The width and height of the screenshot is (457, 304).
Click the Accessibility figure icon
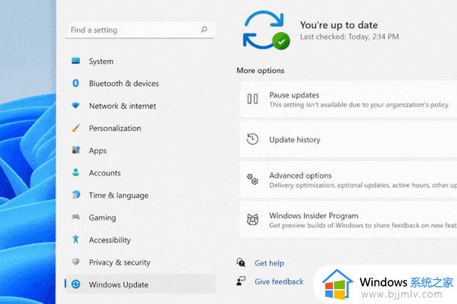coord(76,239)
